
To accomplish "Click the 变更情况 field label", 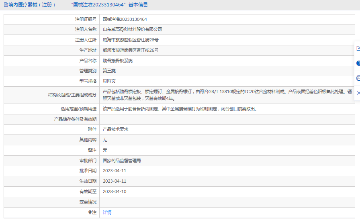I will (x=88, y=202).
